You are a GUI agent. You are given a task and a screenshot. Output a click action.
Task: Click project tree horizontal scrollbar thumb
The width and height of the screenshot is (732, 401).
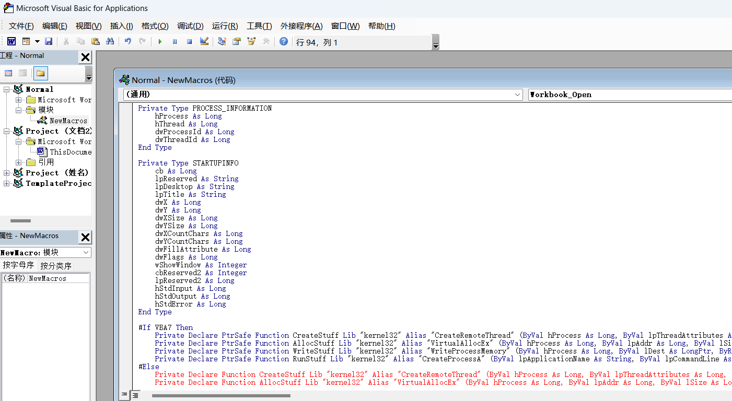pyautogui.click(x=21, y=221)
